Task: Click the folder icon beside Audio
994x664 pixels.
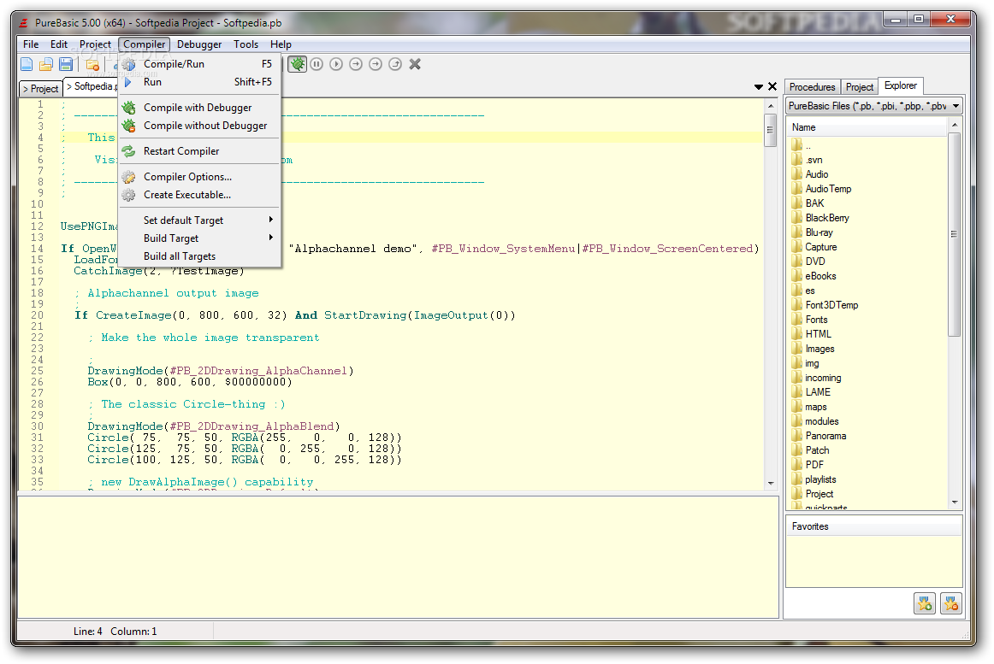Action: 797,174
